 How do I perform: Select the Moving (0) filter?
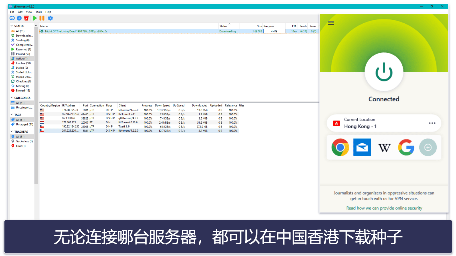pyautogui.click(x=22, y=86)
